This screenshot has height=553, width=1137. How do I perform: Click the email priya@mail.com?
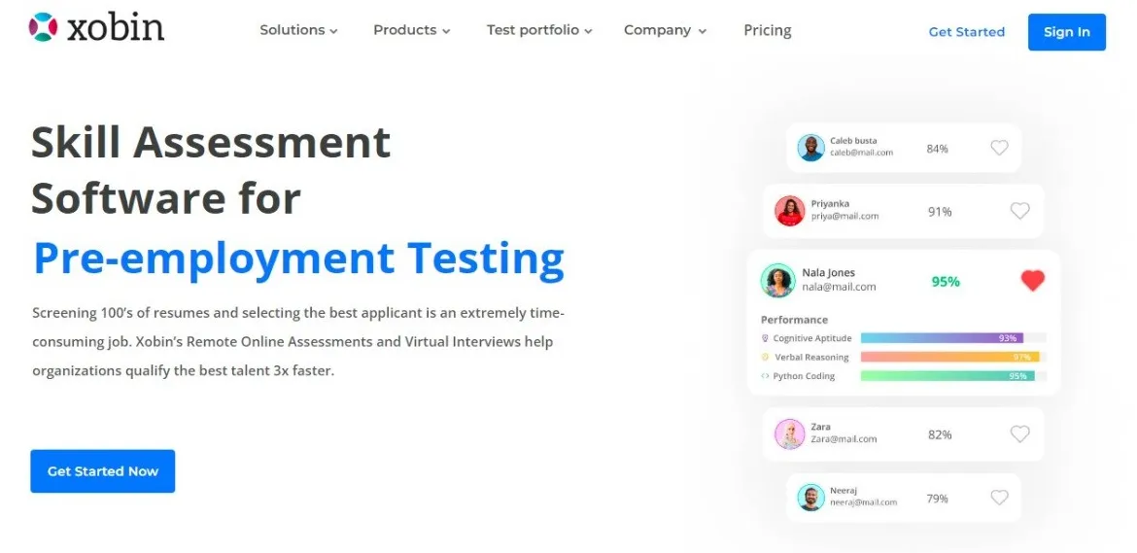click(x=844, y=216)
